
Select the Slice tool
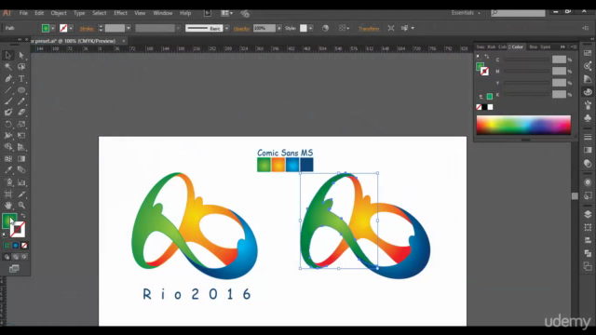[21, 194]
